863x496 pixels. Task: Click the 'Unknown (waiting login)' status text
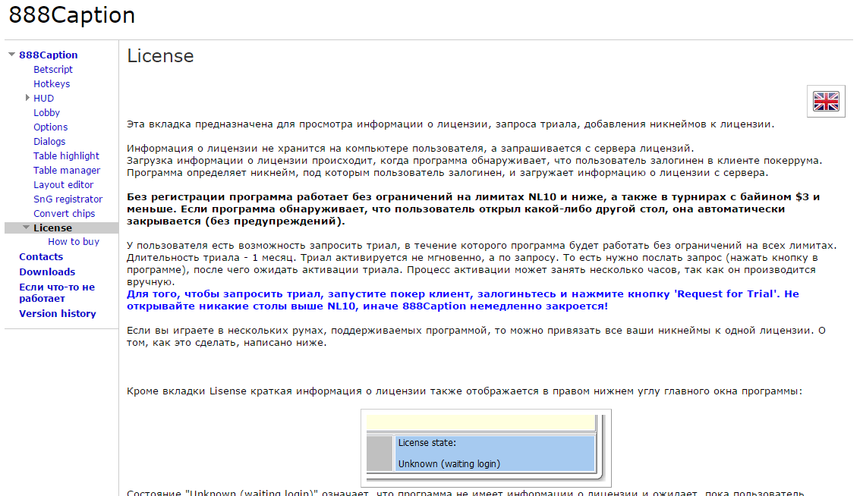tap(449, 464)
